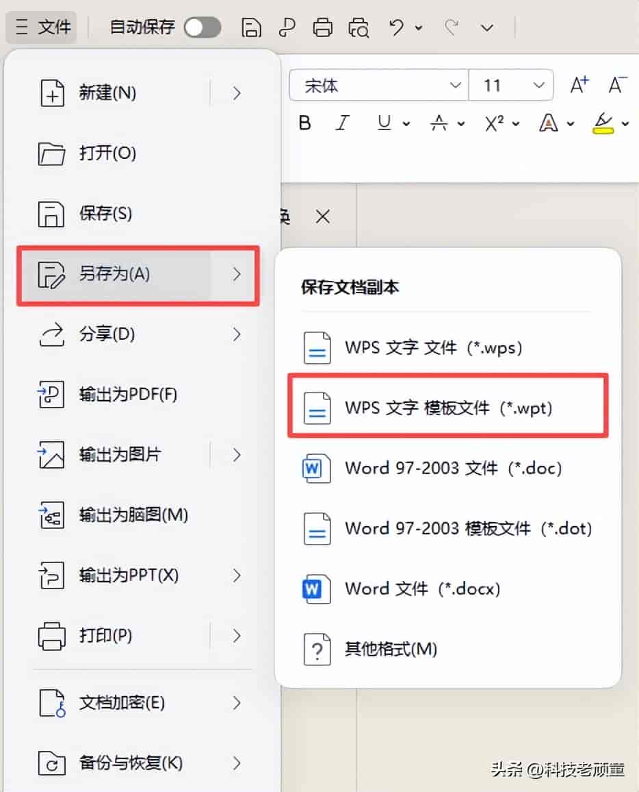Viewport: 639px width, 792px height.
Task: Click the export to PDF toolbar icon
Action: pos(287,27)
